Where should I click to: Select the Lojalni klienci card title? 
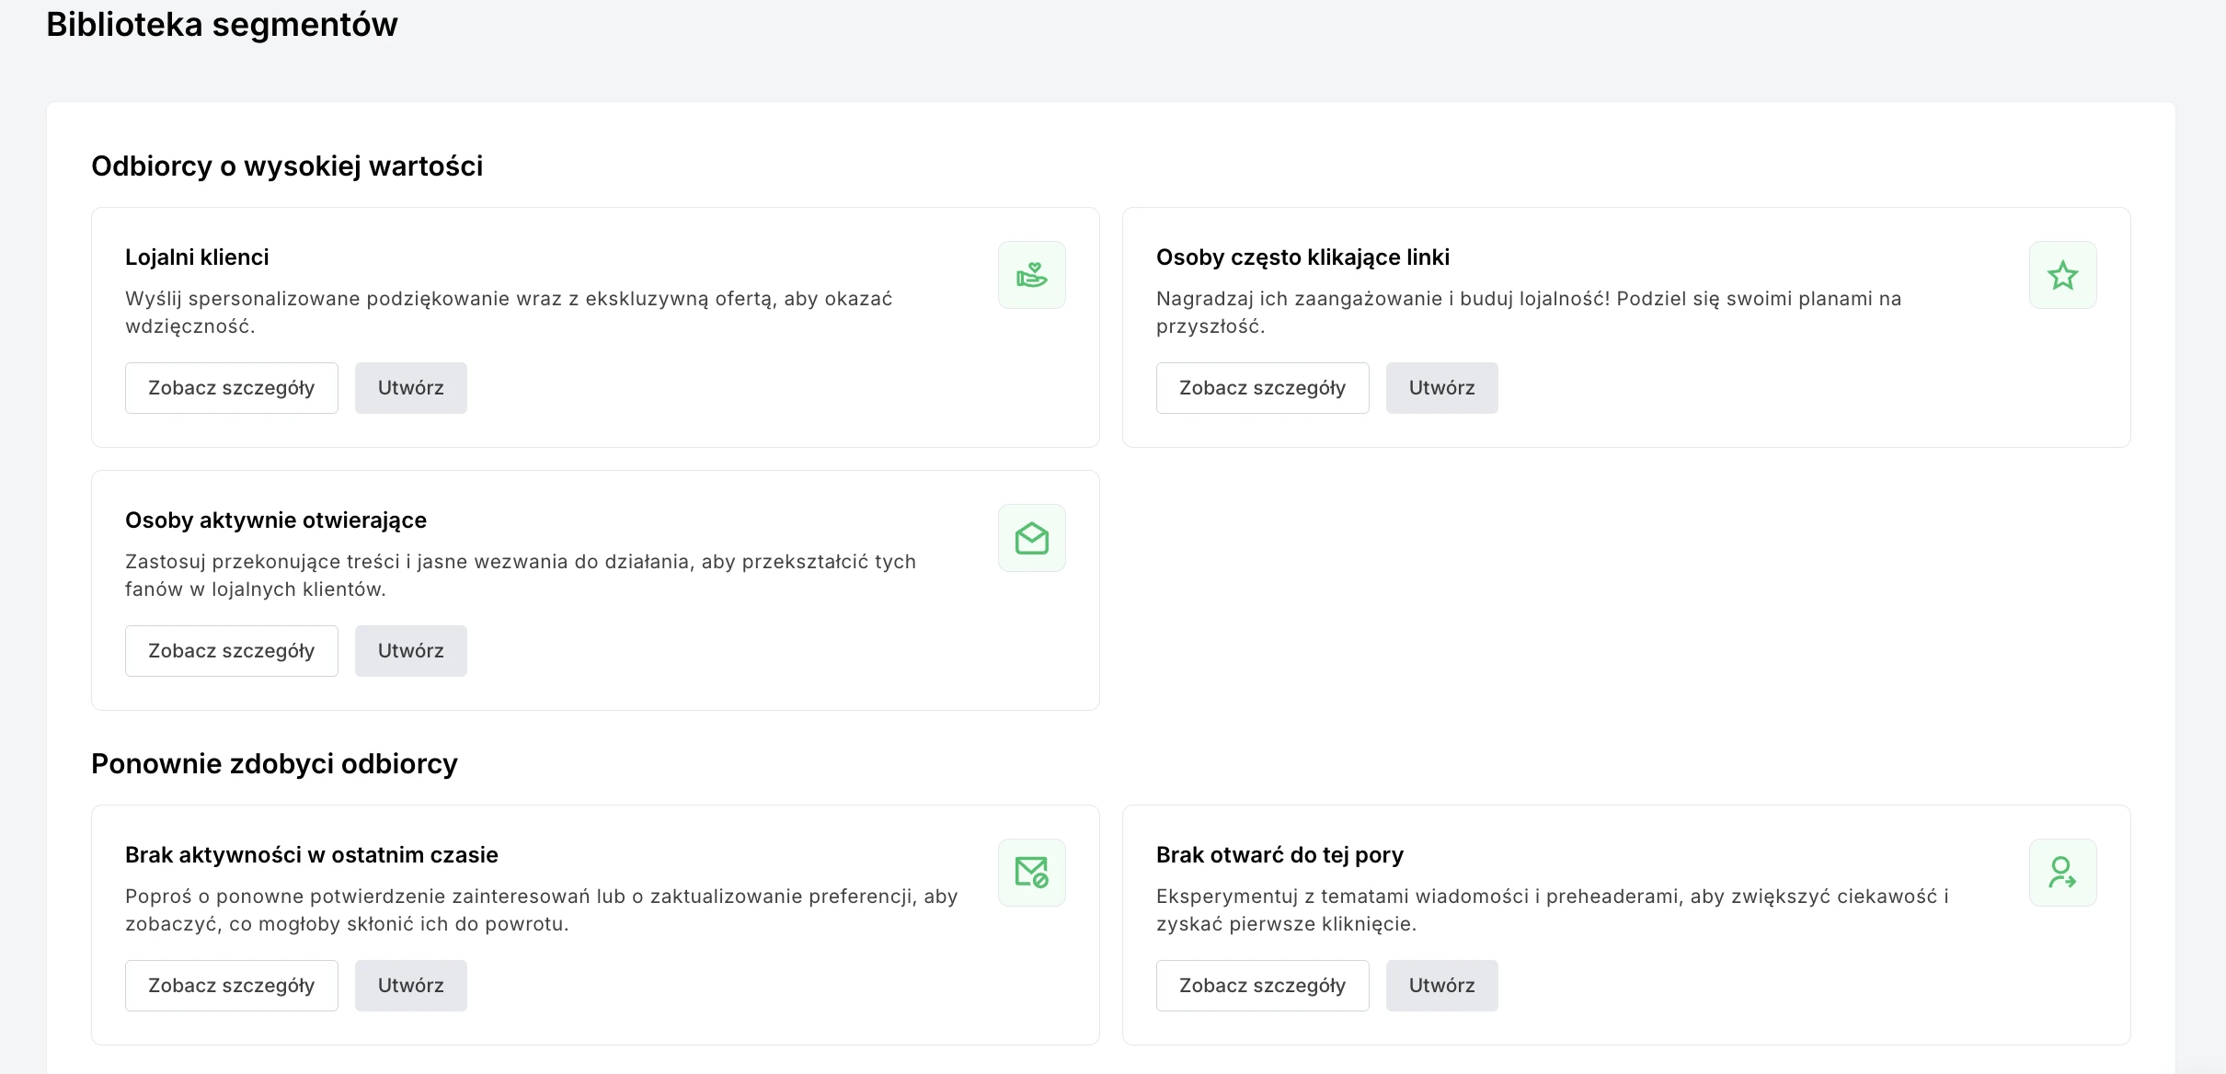[197, 257]
